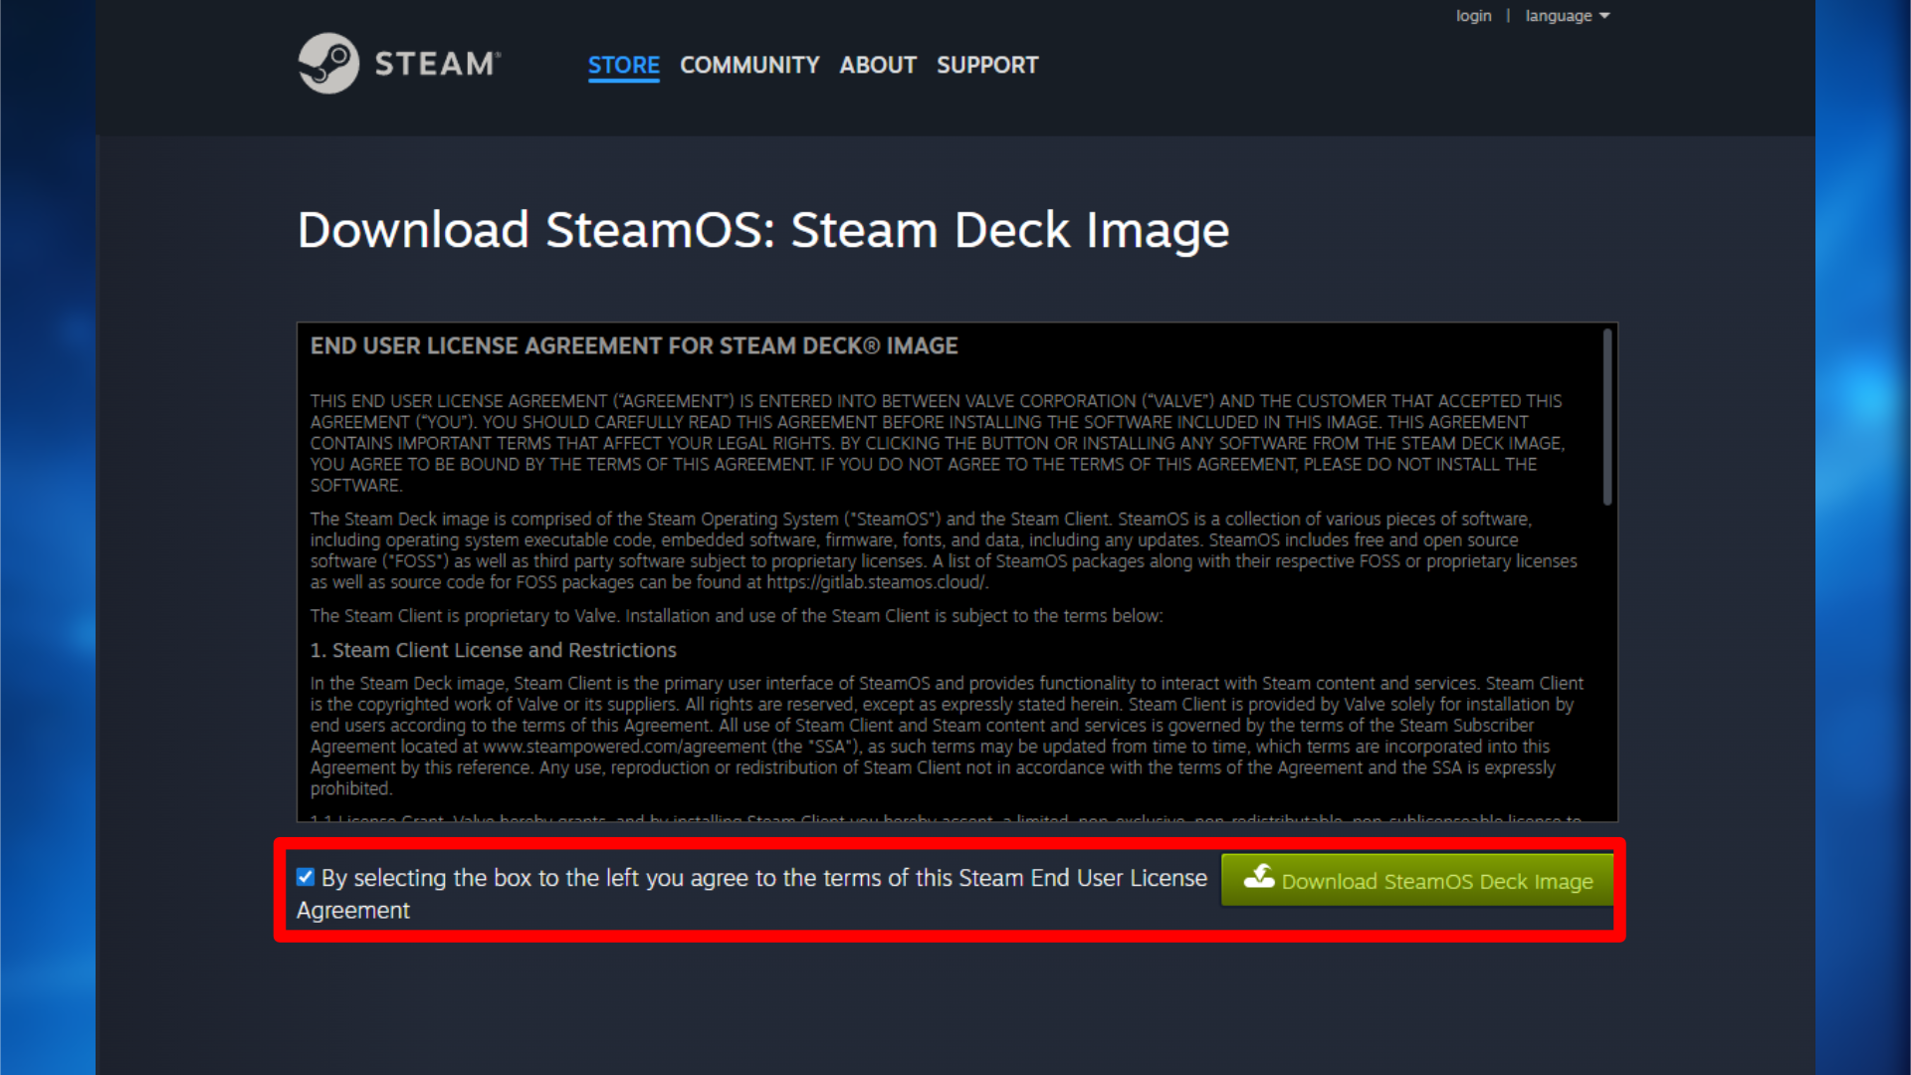Click the EULA scrollbar thumb
This screenshot has width=1911, height=1075.
point(1606,418)
